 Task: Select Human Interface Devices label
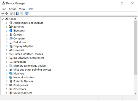click(x=28, y=54)
